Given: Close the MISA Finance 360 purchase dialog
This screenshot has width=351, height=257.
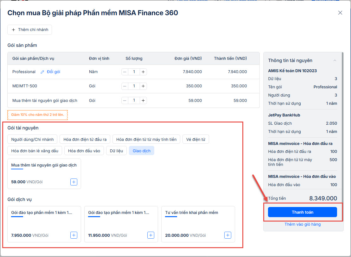Looking at the screenshot, I should pyautogui.click(x=340, y=13).
